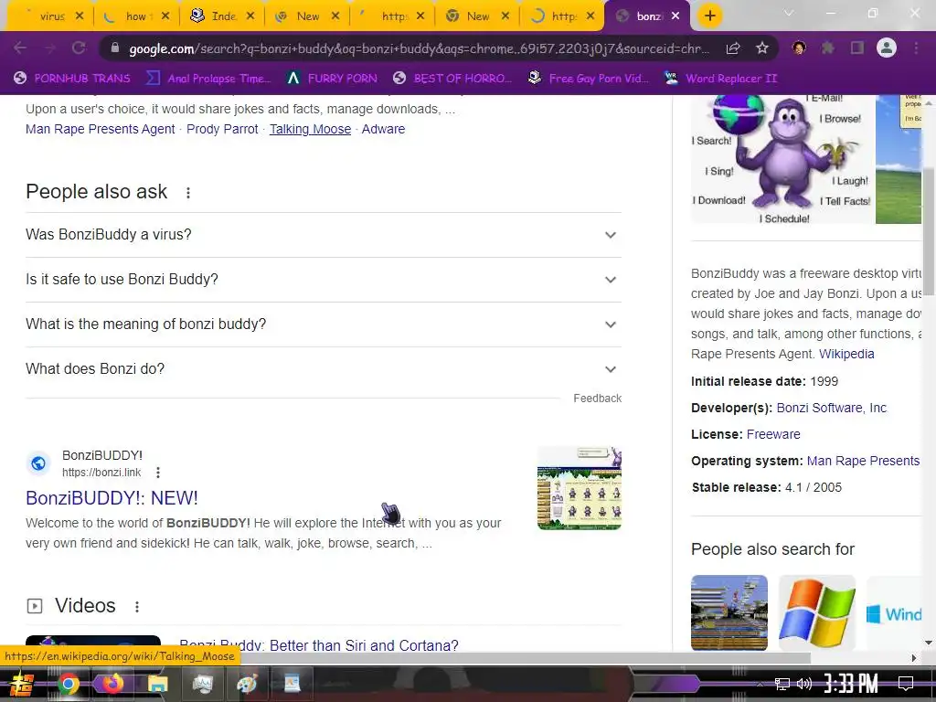Screen dimensions: 936x702
Task: Expand "What does Bonzi do?"
Action: coord(324,369)
